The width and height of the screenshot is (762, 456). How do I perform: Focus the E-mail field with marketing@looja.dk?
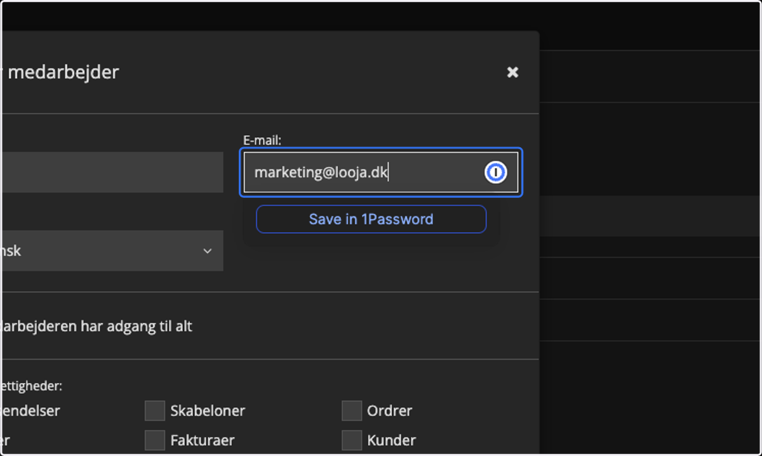pos(381,172)
